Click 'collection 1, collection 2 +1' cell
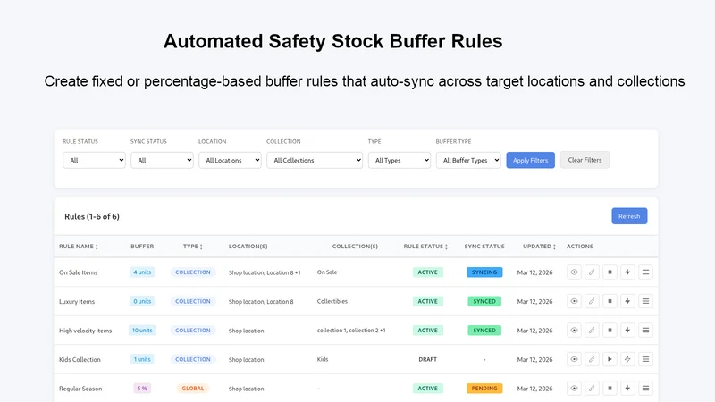 tap(351, 330)
